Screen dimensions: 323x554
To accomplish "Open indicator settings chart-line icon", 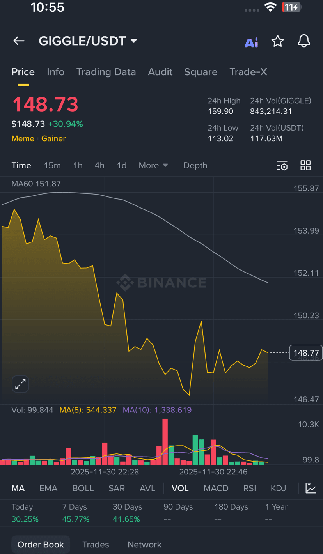I will (x=311, y=488).
